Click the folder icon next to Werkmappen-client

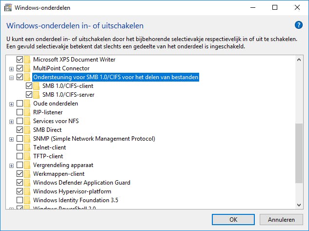(27, 174)
